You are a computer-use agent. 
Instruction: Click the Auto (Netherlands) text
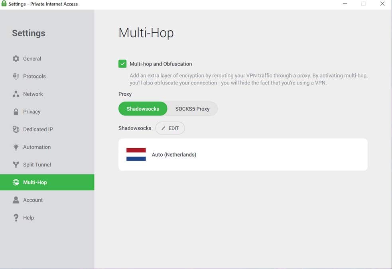click(174, 155)
